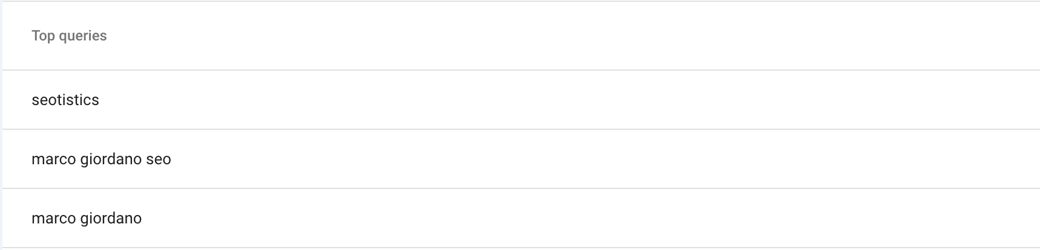The image size is (1040, 250).
Task: Focus the row labeled seotistics
Action: [521, 100]
